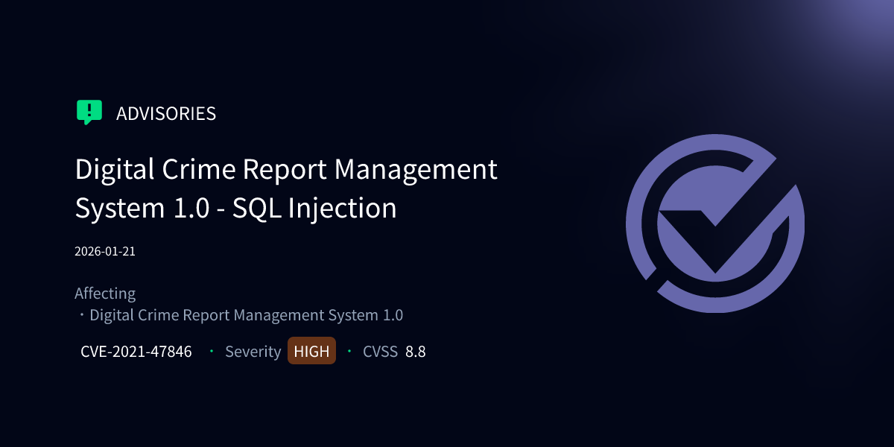Switch to the CVSS details view

coord(380,351)
